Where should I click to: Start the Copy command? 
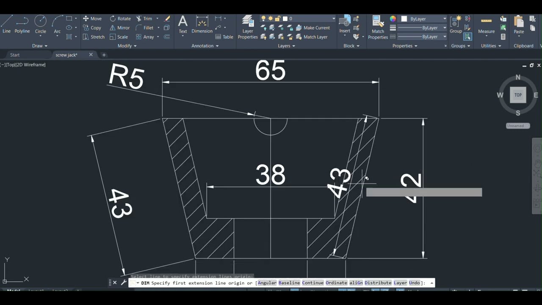92,28
